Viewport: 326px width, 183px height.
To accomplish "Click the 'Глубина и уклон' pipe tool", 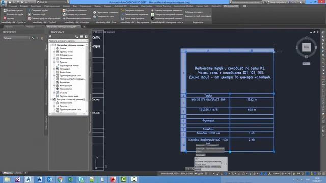I will tap(13, 10).
